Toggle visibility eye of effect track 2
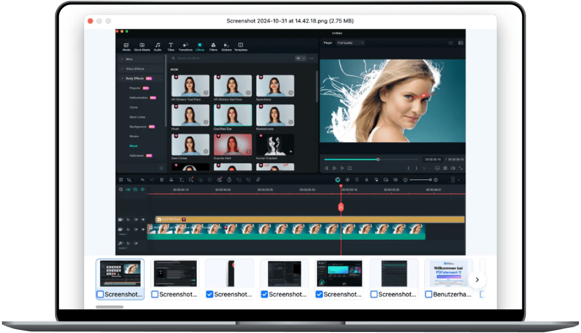 point(143,219)
